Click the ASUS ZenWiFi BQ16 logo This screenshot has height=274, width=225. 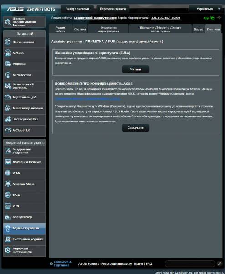[31, 9]
